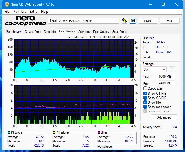Click Jitter maximum value 10.5 %

pyautogui.click(x=129, y=141)
